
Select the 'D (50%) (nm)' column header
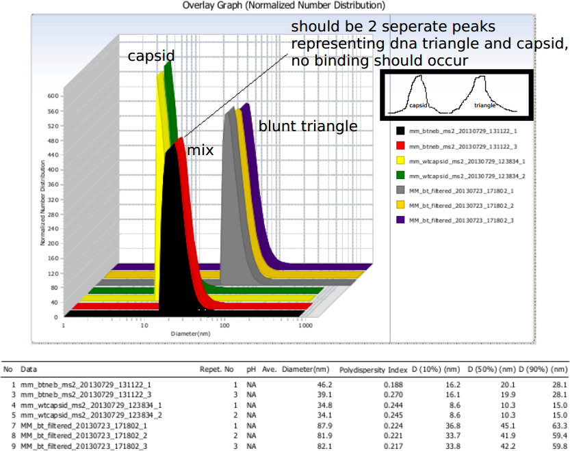click(x=490, y=369)
